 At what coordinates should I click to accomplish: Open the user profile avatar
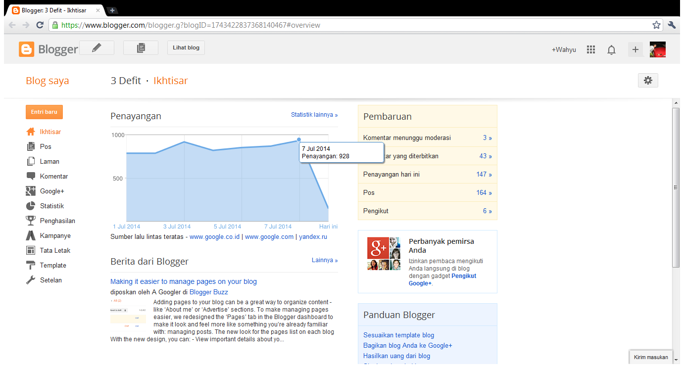pos(658,49)
